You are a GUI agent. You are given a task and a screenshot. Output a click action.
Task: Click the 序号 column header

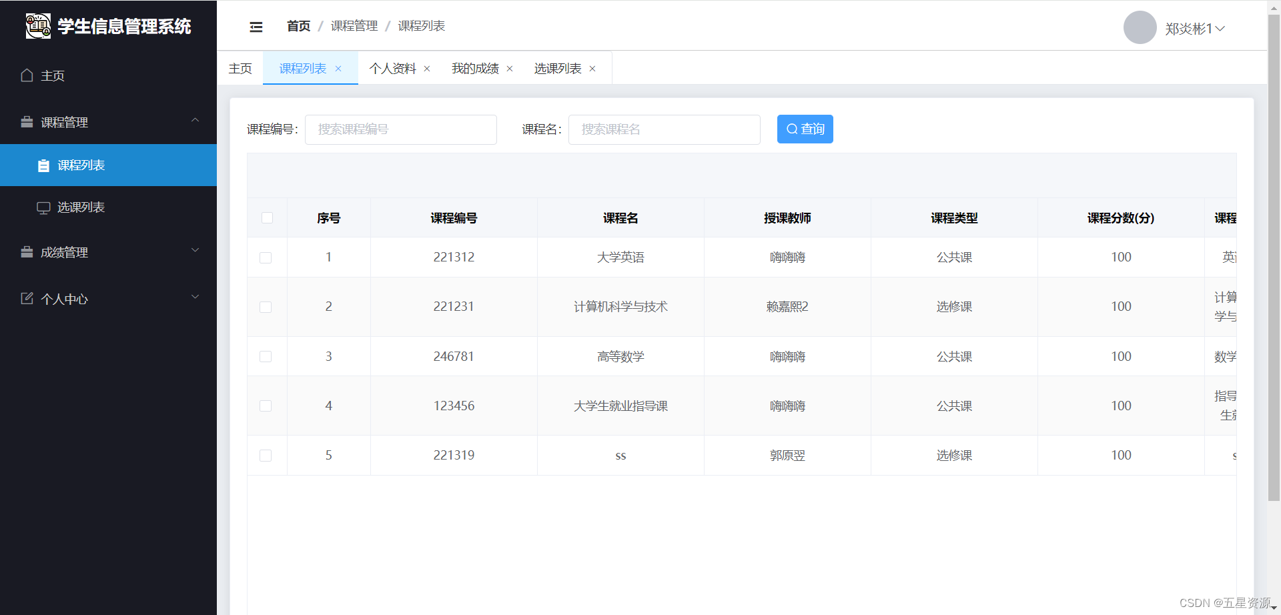[x=329, y=218]
